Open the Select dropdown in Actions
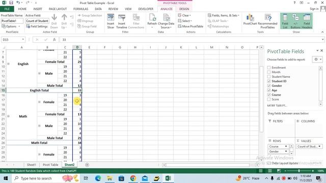This screenshot has width=326, height=183. pyautogui.click(x=185, y=21)
